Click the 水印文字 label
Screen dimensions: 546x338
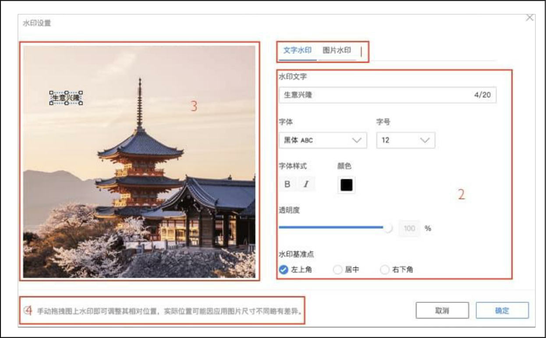293,77
